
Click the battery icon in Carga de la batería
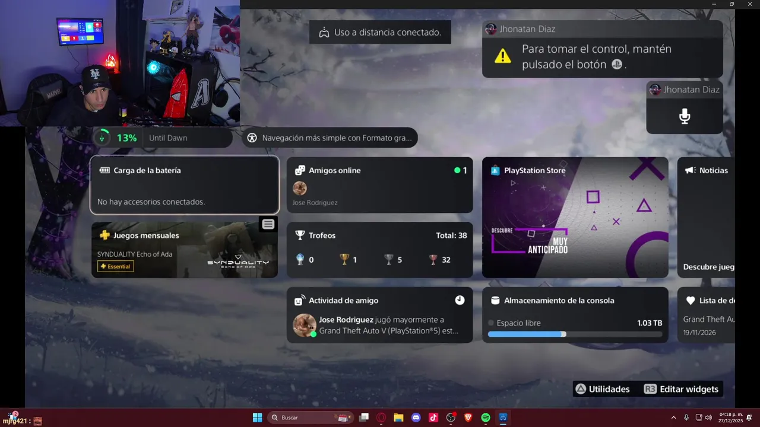tap(104, 170)
